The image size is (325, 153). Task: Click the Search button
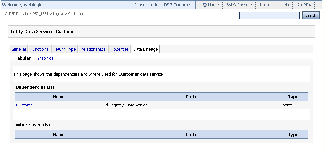[311, 15]
